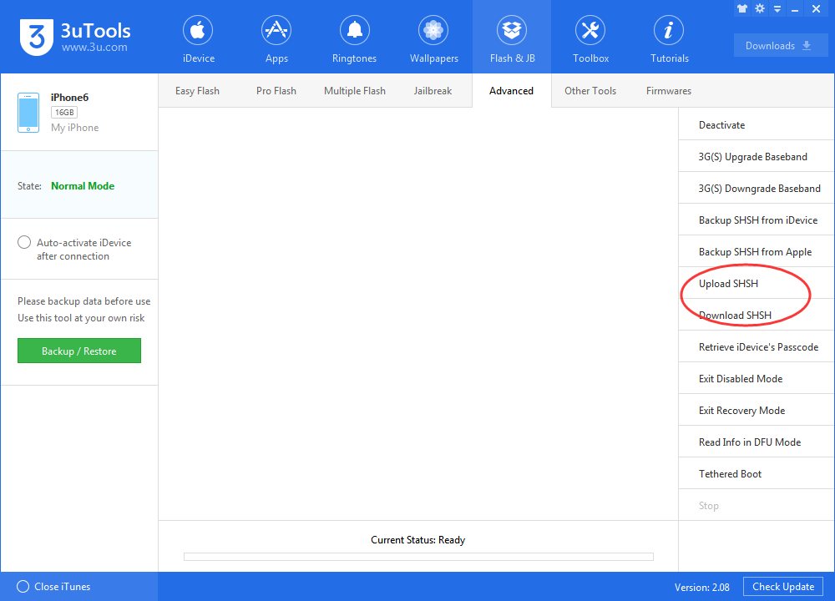Click the 16GB capacity label

point(64,113)
